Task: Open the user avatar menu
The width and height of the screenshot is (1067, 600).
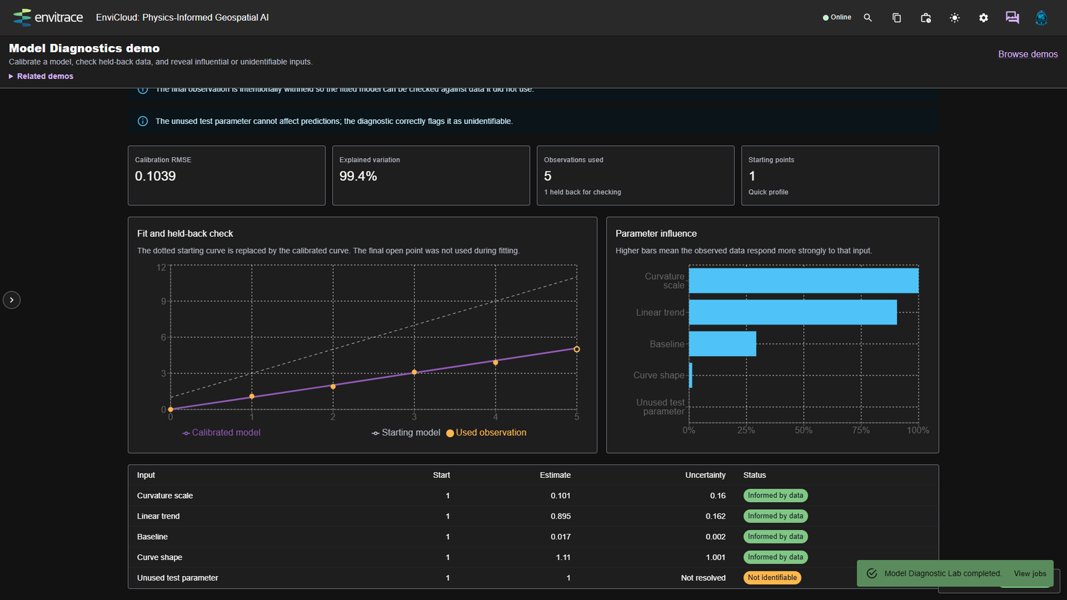Action: coord(1041,18)
